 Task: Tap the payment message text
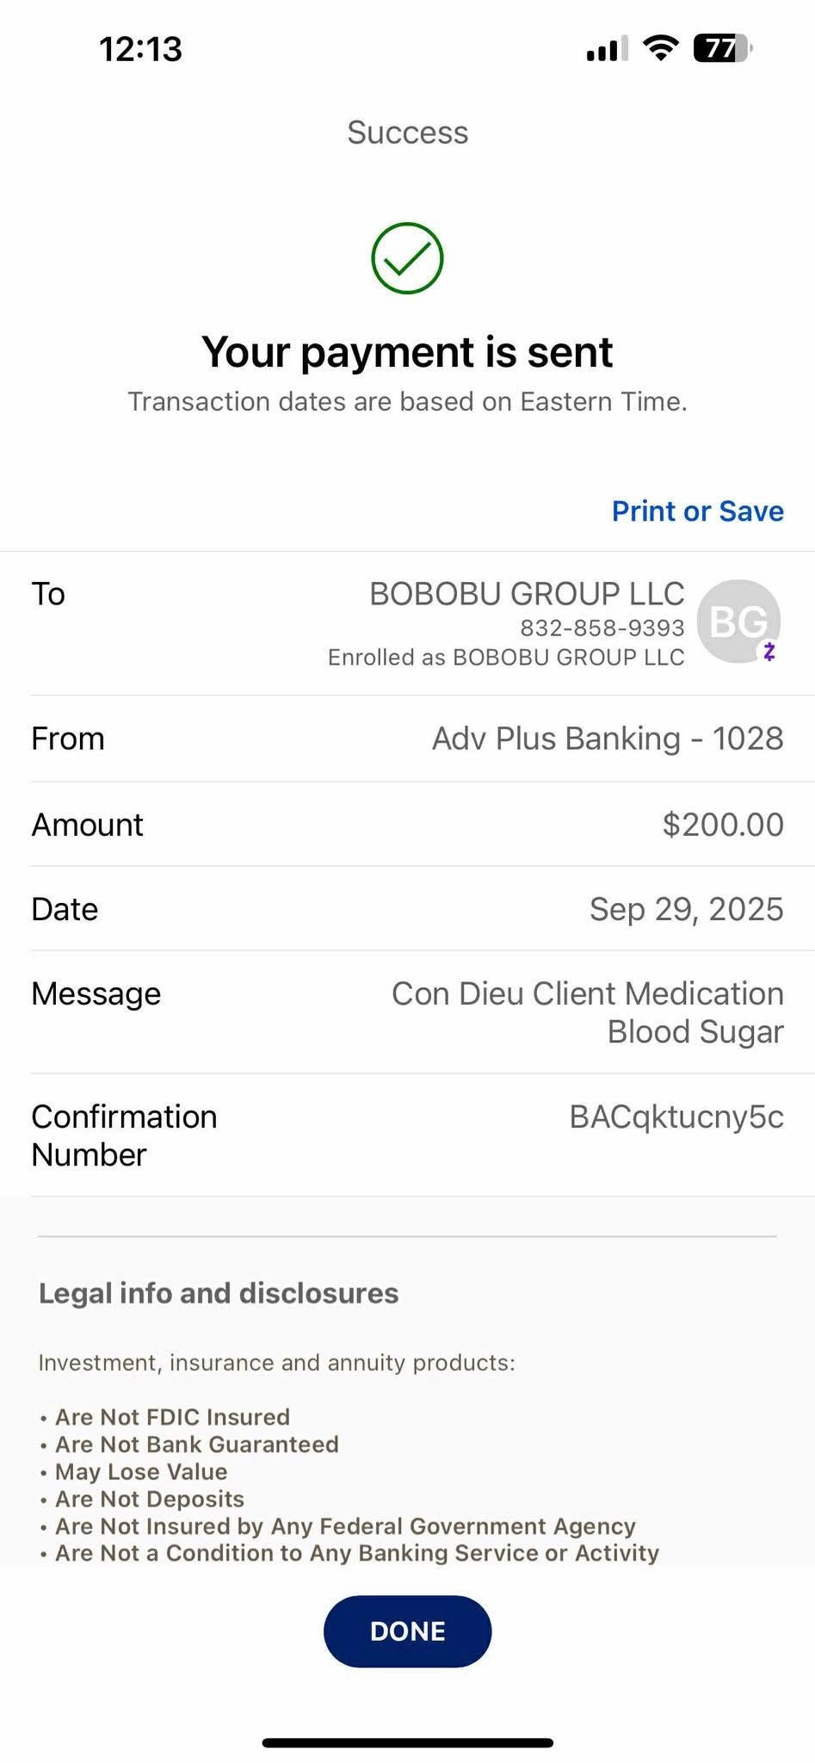pyautogui.click(x=588, y=1012)
